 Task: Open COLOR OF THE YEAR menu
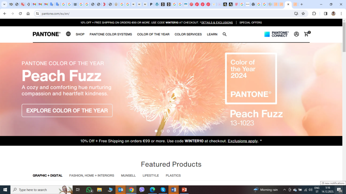click(153, 34)
